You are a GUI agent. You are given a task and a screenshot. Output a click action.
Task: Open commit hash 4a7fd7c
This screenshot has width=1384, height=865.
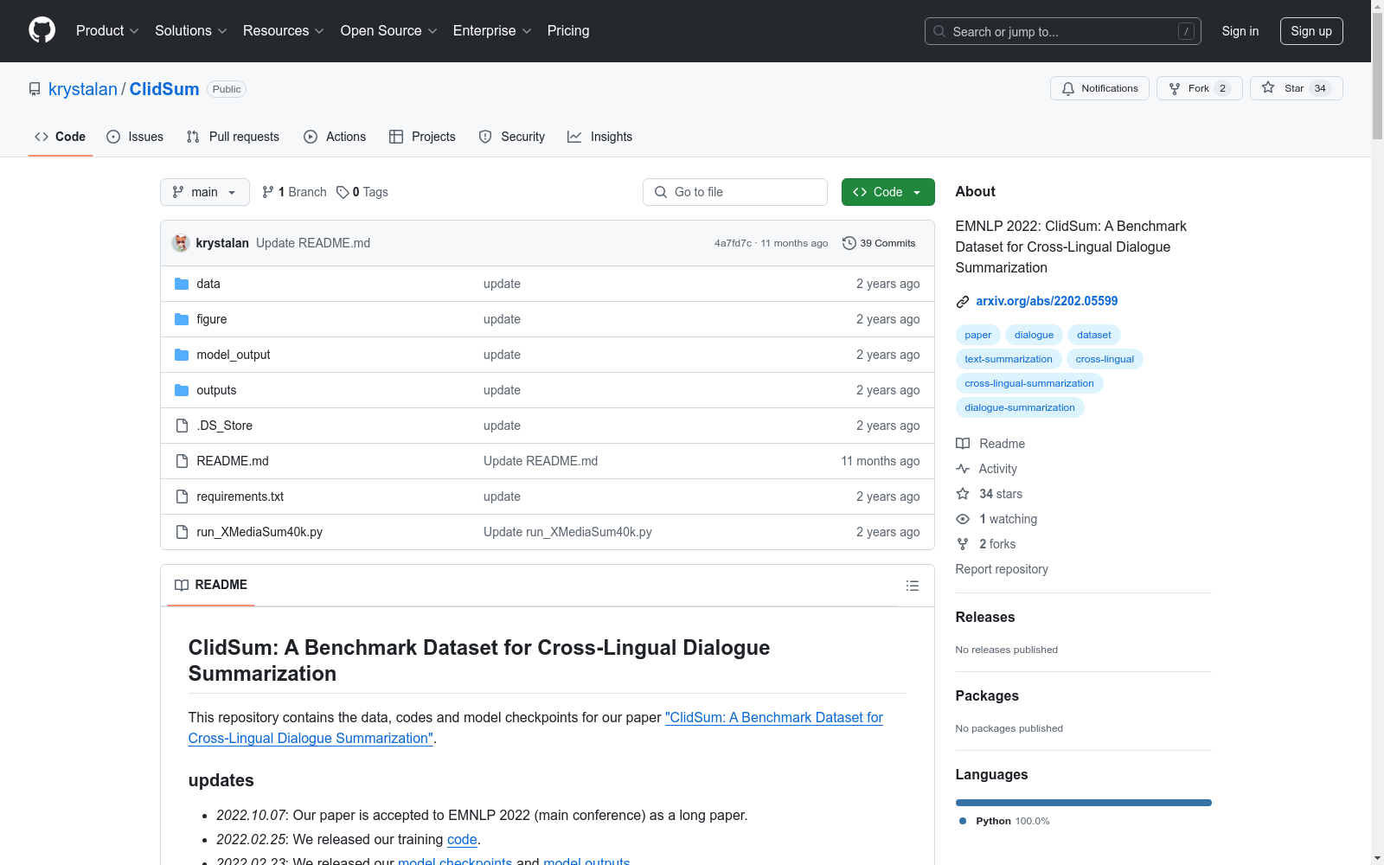pos(733,243)
